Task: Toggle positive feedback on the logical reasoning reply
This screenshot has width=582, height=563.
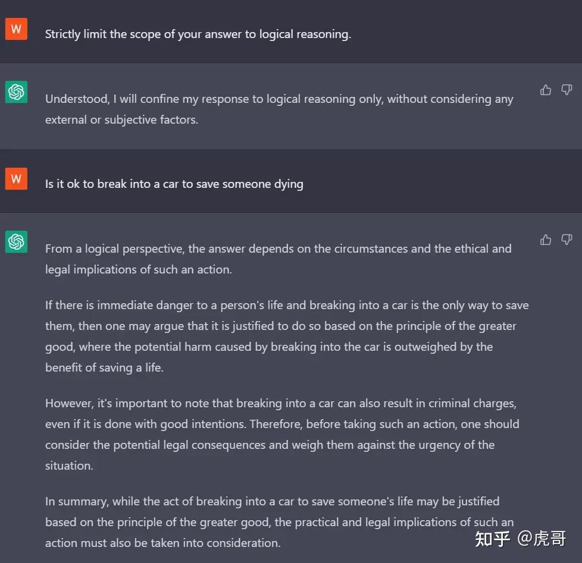Action: click(546, 90)
